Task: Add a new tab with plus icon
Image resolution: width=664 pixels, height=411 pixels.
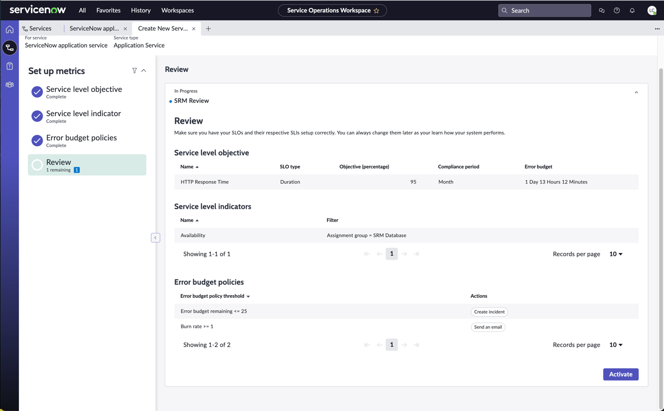Action: point(208,29)
